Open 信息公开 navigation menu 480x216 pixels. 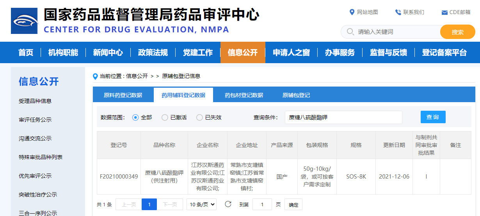(x=243, y=53)
